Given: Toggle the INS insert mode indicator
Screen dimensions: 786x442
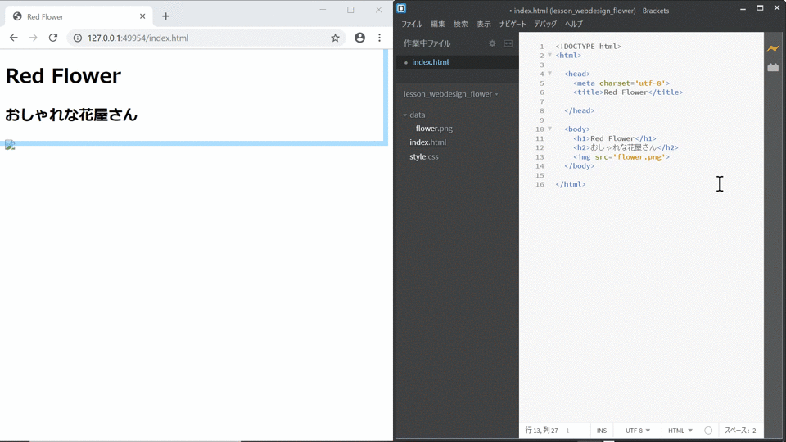Looking at the screenshot, I should coord(602,431).
